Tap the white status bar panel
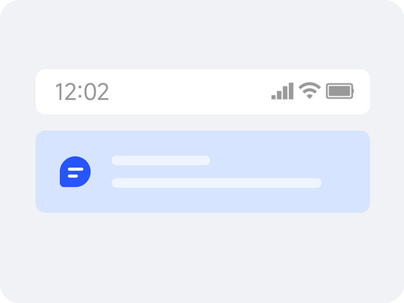 pyautogui.click(x=203, y=92)
